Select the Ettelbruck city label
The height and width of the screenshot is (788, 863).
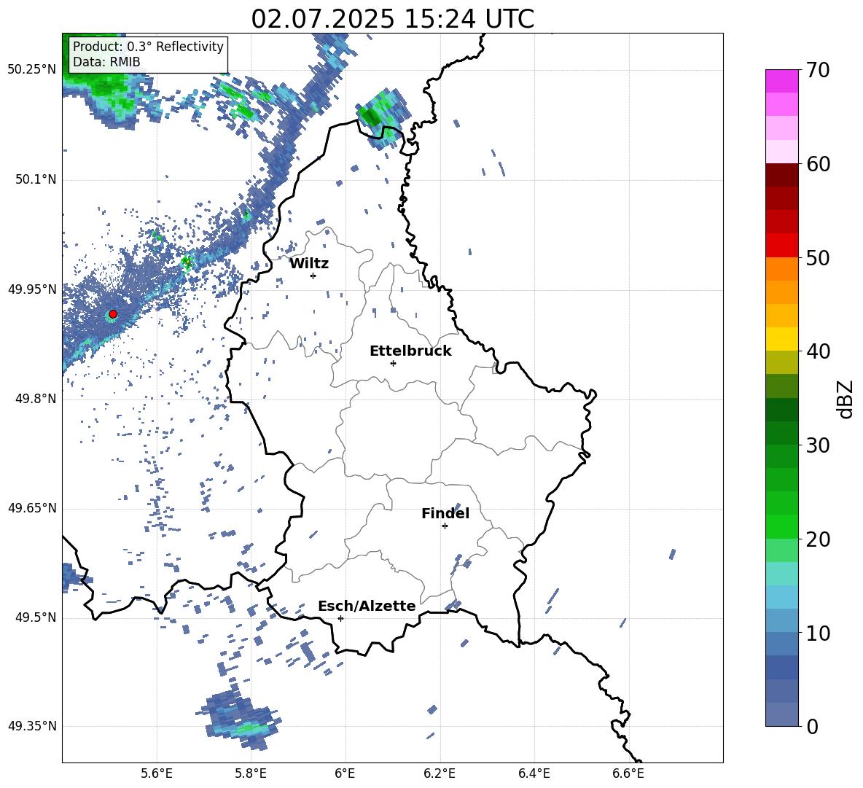pos(410,351)
